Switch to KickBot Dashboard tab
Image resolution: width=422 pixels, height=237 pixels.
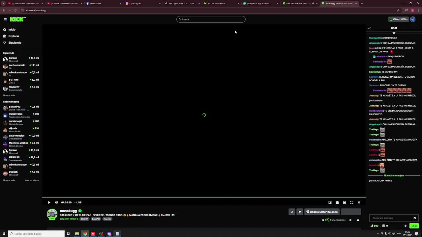221,3
